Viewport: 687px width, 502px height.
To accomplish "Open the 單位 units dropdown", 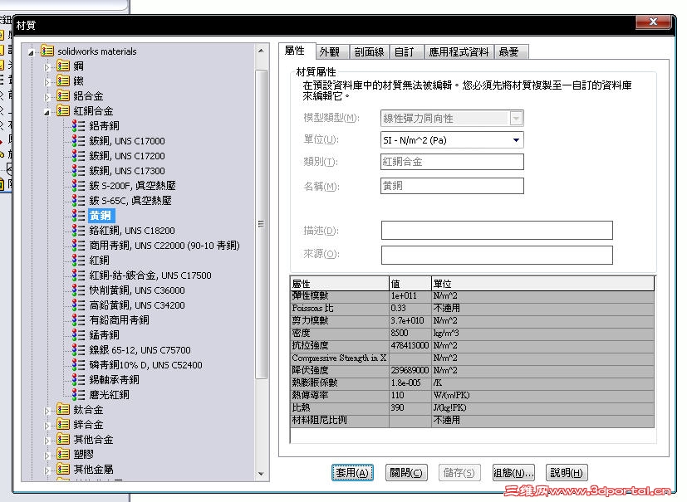I will [x=516, y=140].
